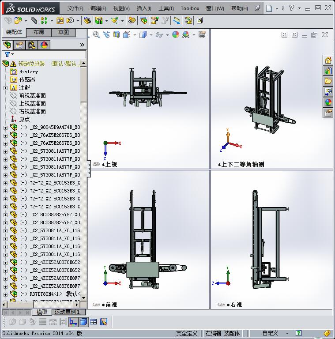Image resolution: width=335 pixels, height=339 pixels.
Task: Open the ConfigurationManager tab
Action: (x=32, y=45)
